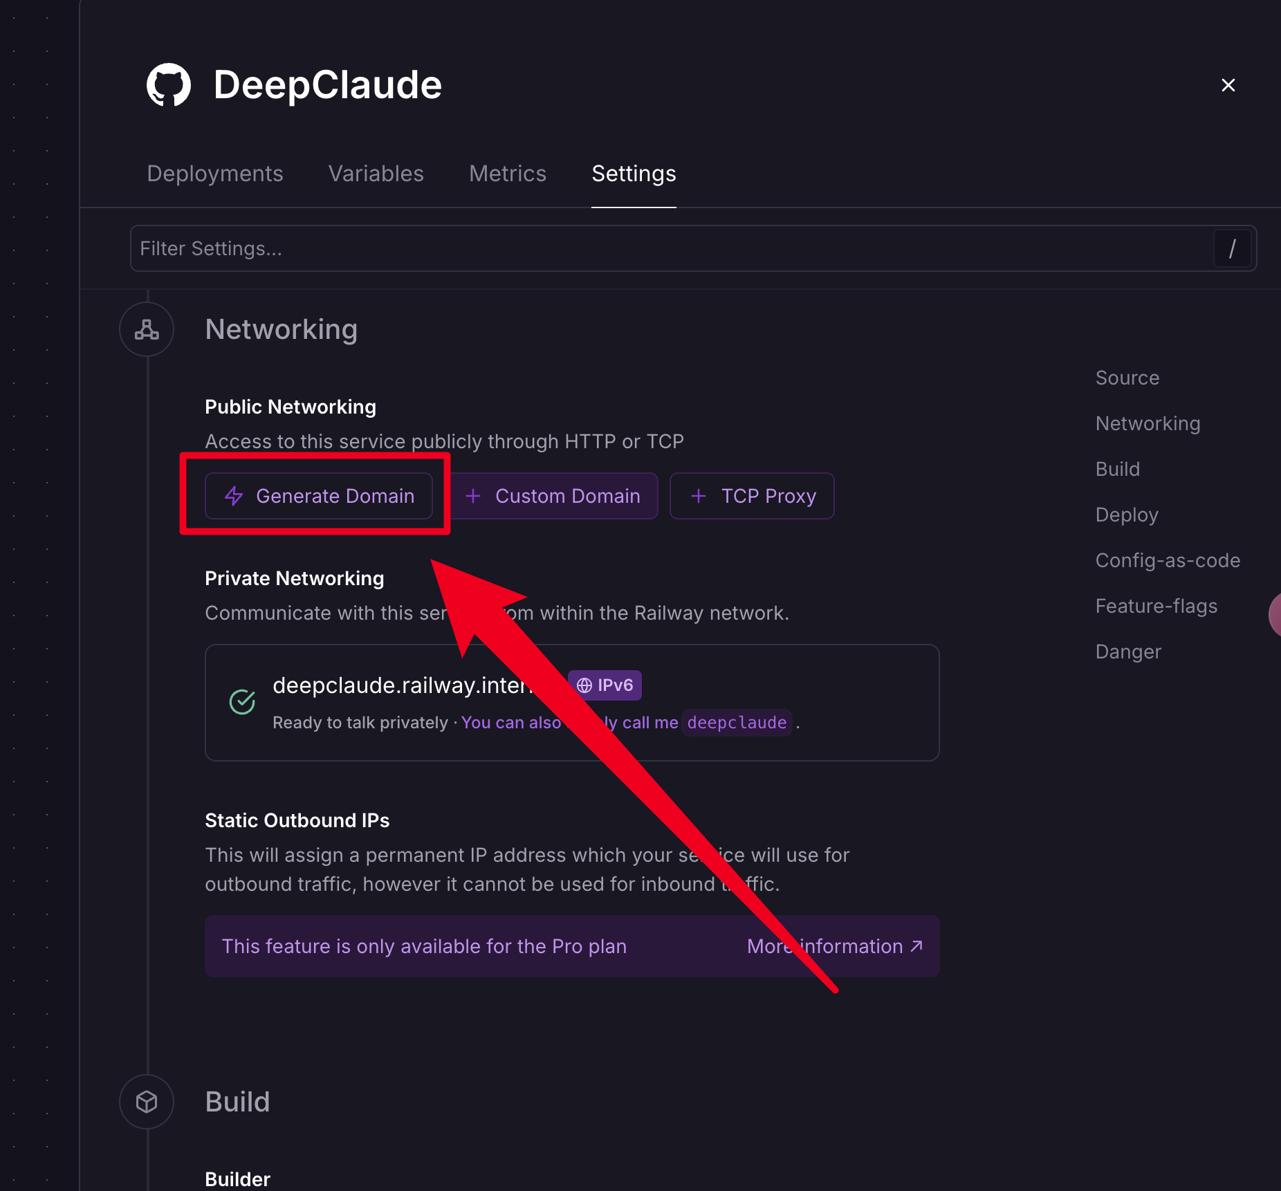1281x1191 pixels.
Task: Click the arrow icon next to More information
Action: point(916,946)
